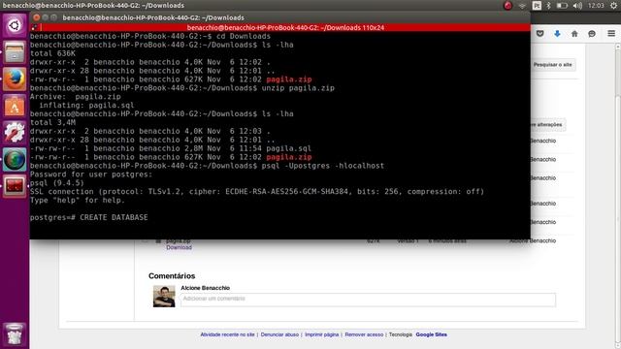Click the Remover acesso link

pyautogui.click(x=364, y=334)
